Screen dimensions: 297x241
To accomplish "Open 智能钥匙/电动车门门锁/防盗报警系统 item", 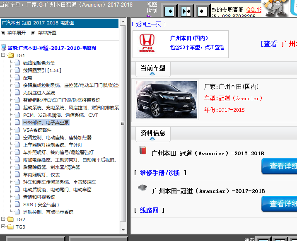I will click(x=62, y=100).
